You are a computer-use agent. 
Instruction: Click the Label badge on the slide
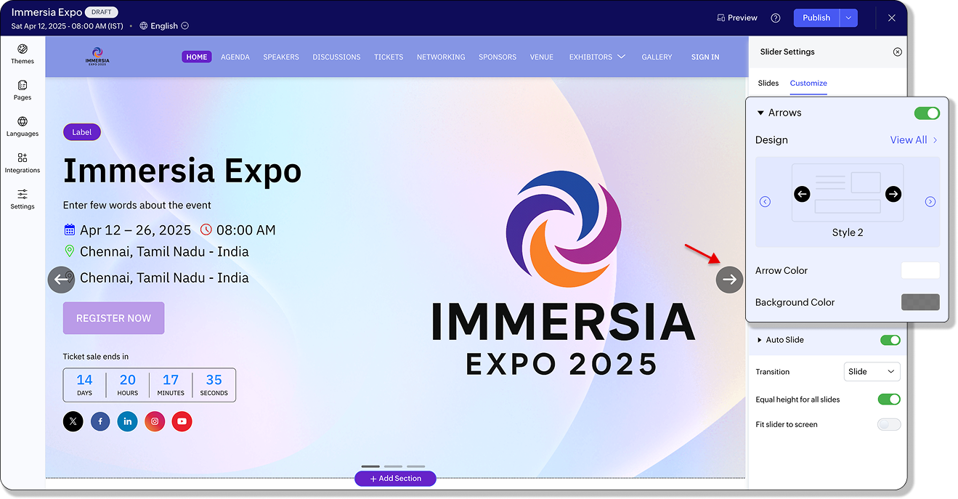pos(82,132)
